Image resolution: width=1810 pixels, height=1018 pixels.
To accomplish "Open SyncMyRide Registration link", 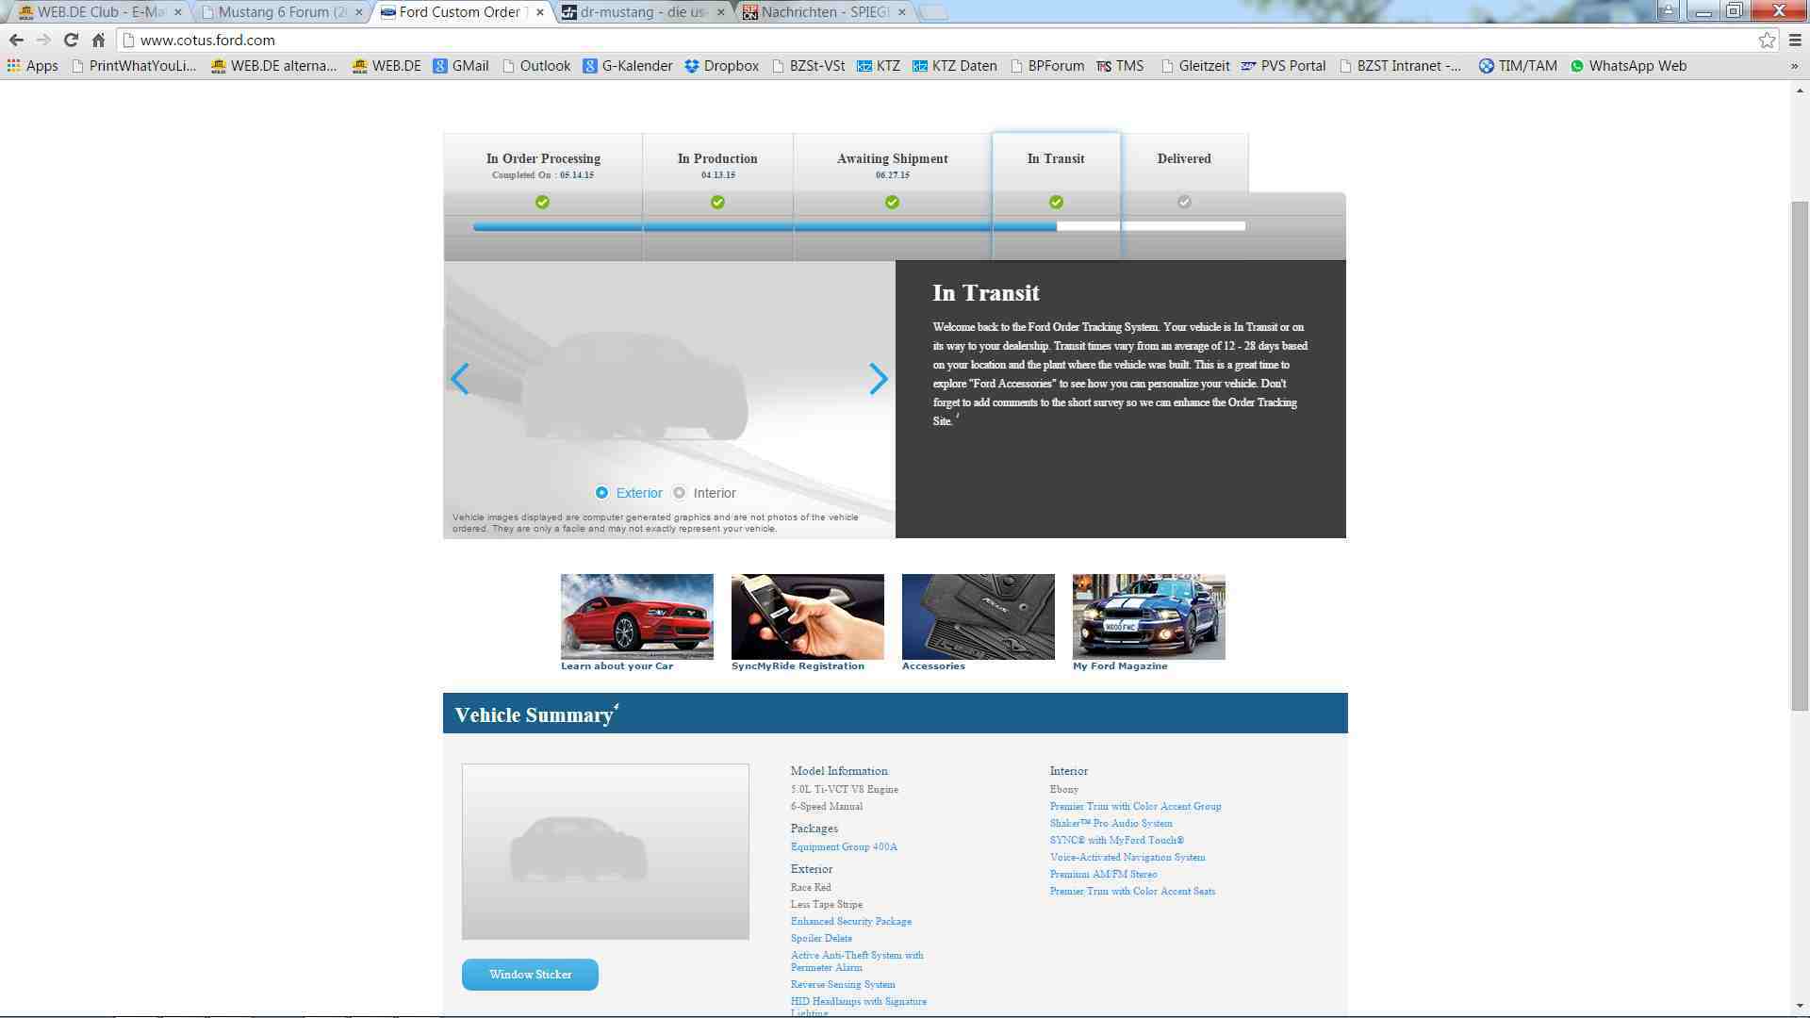I will 798,666.
